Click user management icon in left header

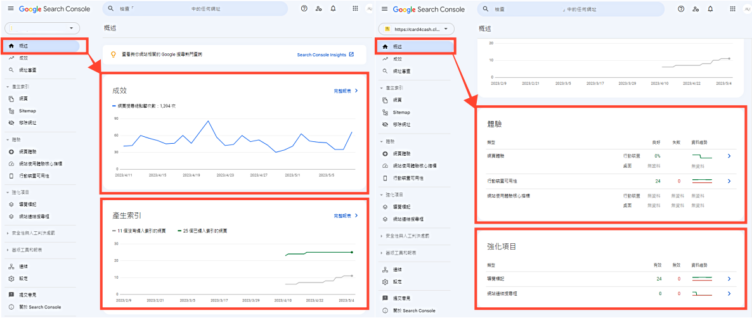(x=318, y=9)
